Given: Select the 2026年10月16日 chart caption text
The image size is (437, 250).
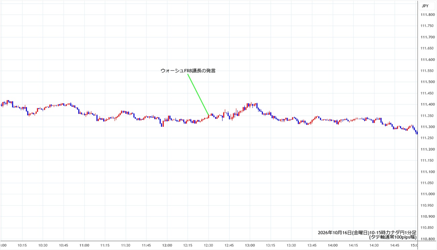Looking at the screenshot, I should [367, 235].
